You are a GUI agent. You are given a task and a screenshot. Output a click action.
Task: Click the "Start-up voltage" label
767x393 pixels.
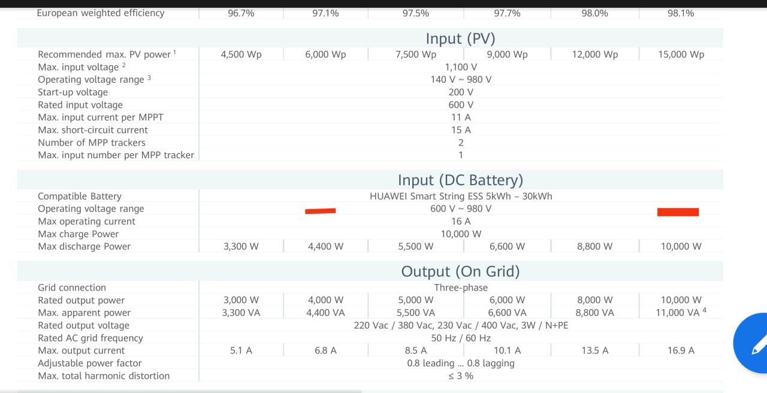click(73, 92)
